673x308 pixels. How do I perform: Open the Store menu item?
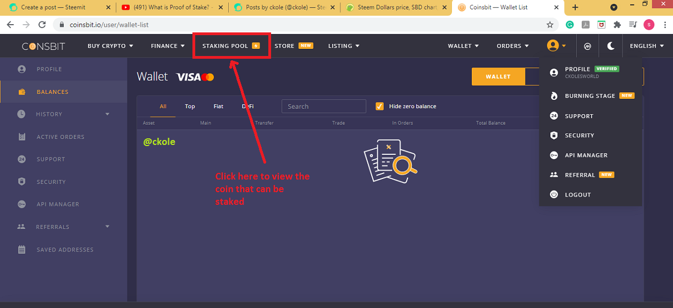(294, 46)
